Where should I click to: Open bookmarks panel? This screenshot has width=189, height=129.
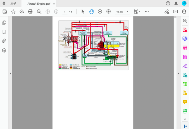coord(4,32)
